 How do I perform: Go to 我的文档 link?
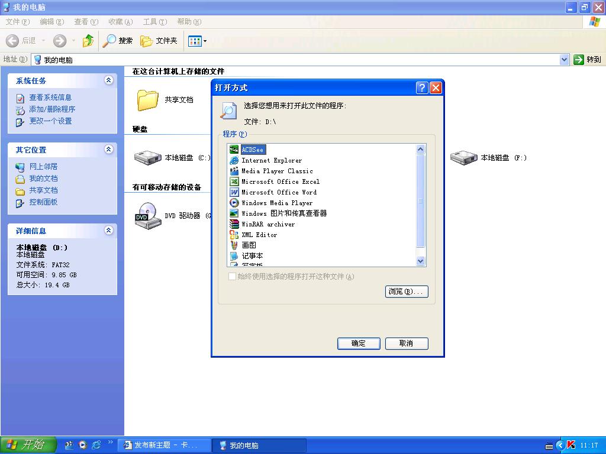[43, 179]
